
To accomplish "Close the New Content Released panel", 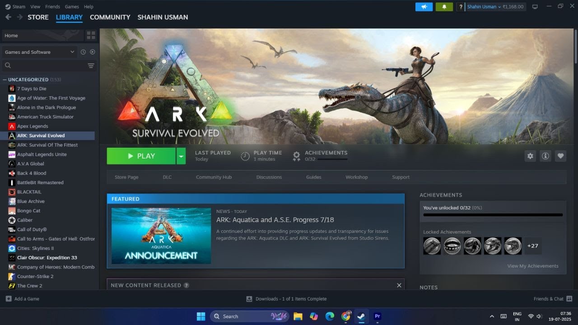I will point(399,285).
